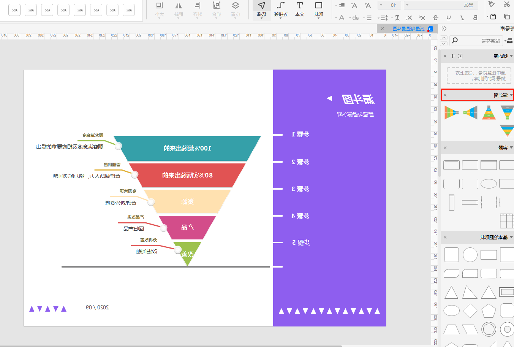514x347 pixels.
Task: Select the orange-base horizontal funnel symbol
Action: (451, 112)
